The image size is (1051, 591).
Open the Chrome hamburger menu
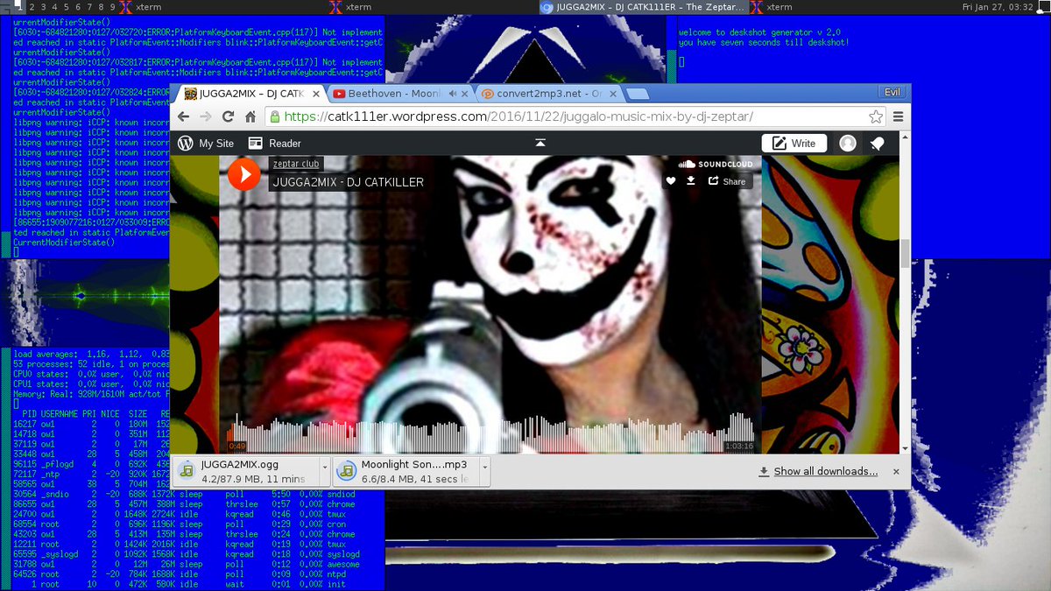tap(898, 116)
